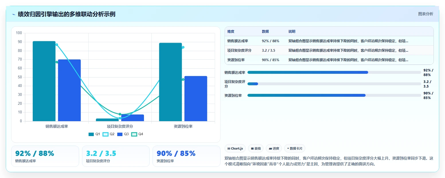Toggle the Q4 legend entry

[x=137, y=134]
